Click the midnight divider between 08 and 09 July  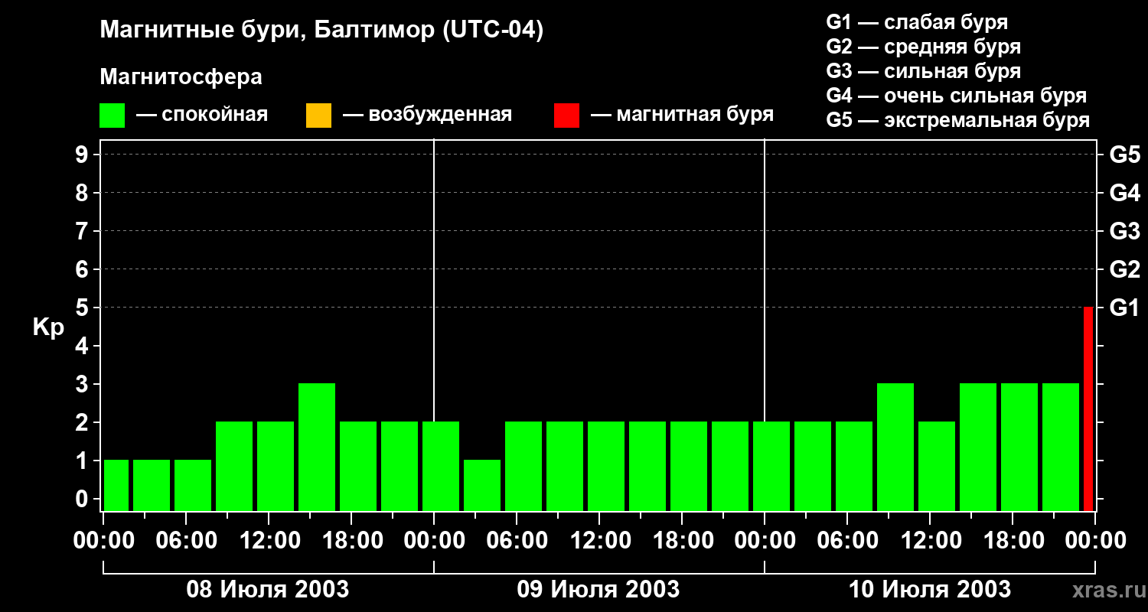(x=434, y=325)
